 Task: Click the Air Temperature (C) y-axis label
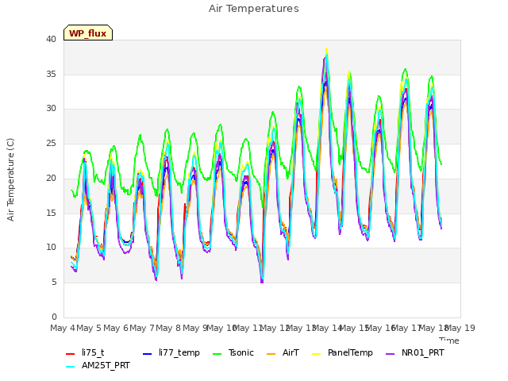tap(10, 179)
